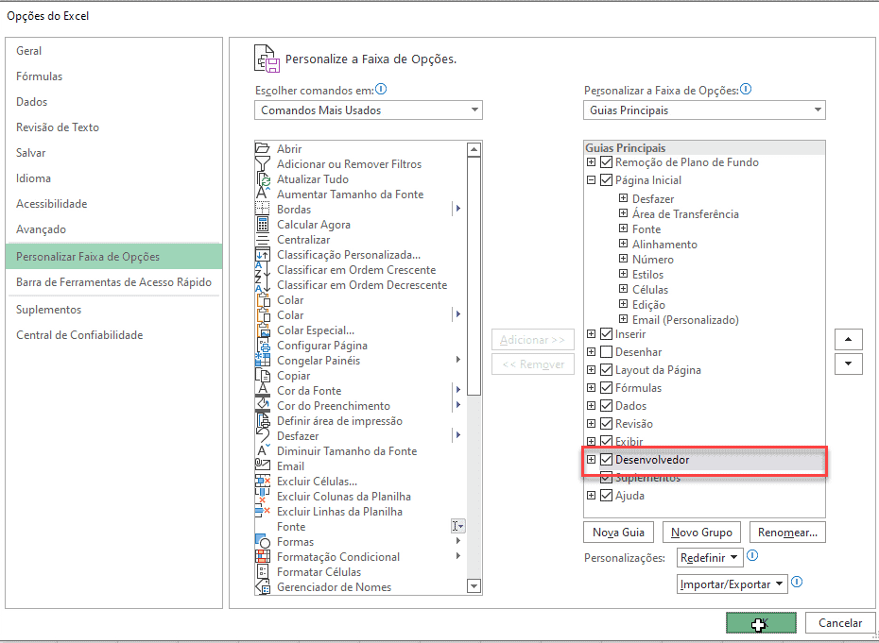879x643 pixels.
Task: Select the Copiar command icon
Action: click(x=263, y=376)
